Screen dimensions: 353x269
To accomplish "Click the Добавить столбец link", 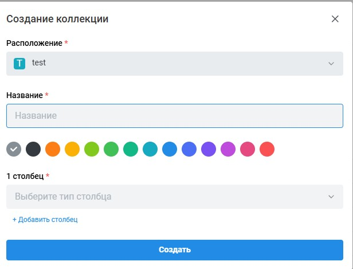I will 45,220.
